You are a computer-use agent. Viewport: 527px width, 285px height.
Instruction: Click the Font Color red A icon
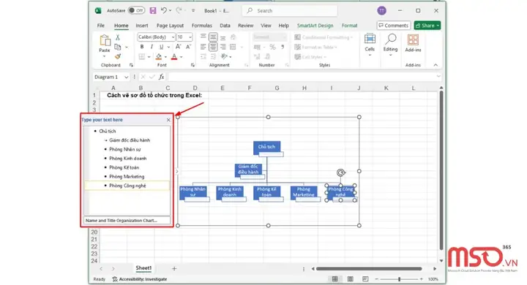click(x=174, y=57)
